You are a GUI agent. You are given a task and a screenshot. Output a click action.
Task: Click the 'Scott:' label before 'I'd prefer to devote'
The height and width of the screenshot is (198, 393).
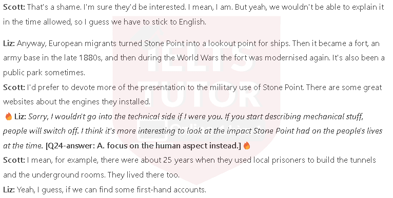point(14,87)
